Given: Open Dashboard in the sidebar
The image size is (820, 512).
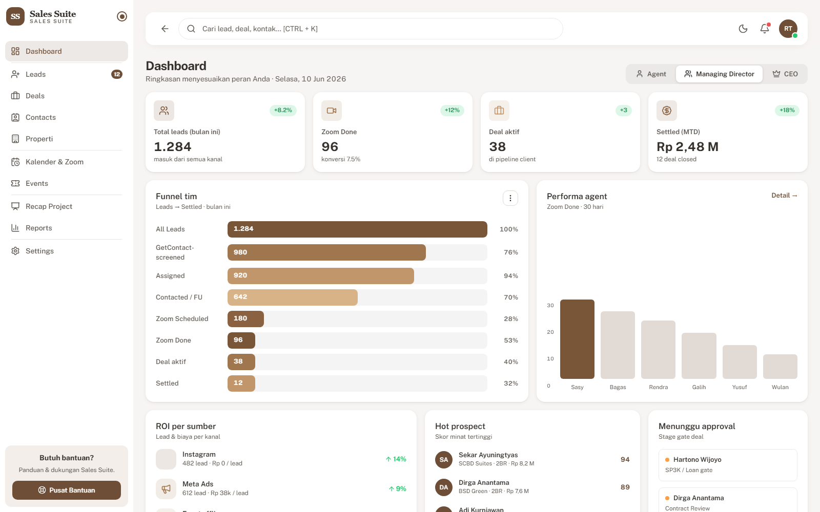Looking at the screenshot, I should [67, 51].
